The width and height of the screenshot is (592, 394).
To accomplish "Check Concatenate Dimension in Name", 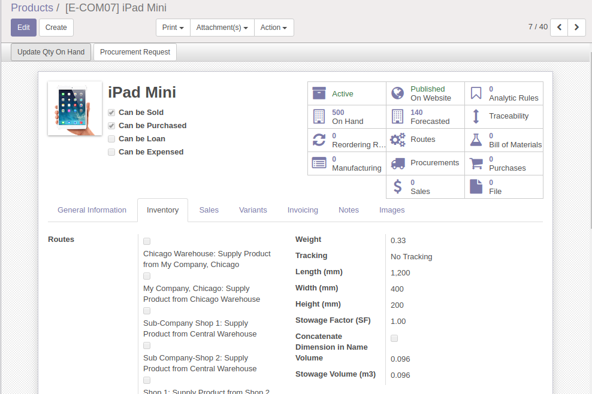I will tap(394, 338).
